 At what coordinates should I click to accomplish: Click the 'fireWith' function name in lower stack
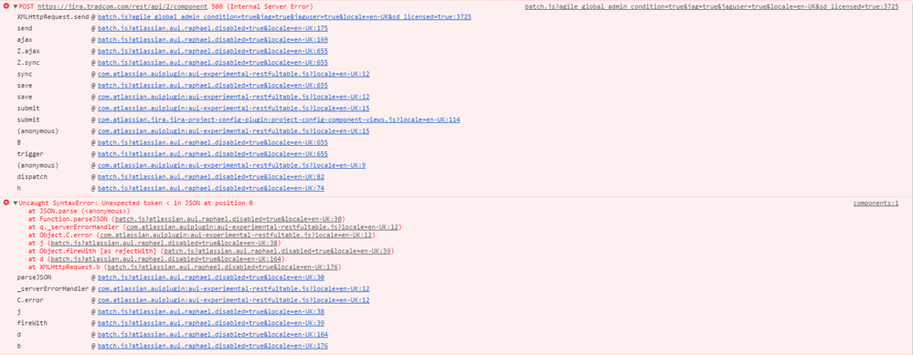(33, 323)
